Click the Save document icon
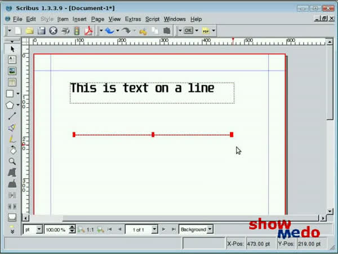 point(41,30)
